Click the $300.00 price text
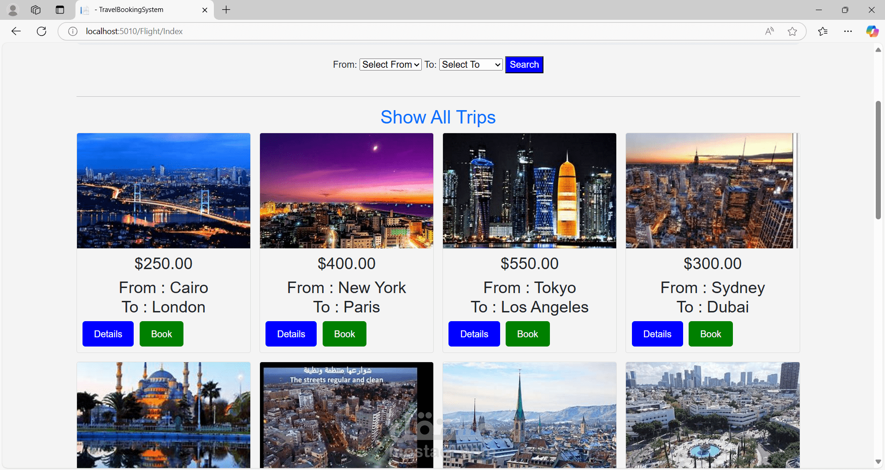 point(713,264)
